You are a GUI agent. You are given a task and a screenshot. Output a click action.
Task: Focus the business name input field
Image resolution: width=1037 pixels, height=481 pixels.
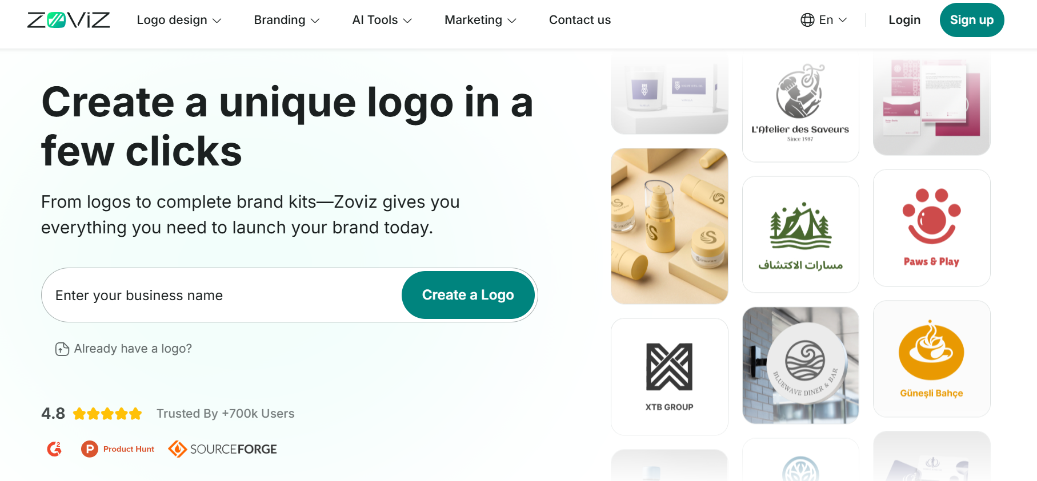pyautogui.click(x=223, y=296)
